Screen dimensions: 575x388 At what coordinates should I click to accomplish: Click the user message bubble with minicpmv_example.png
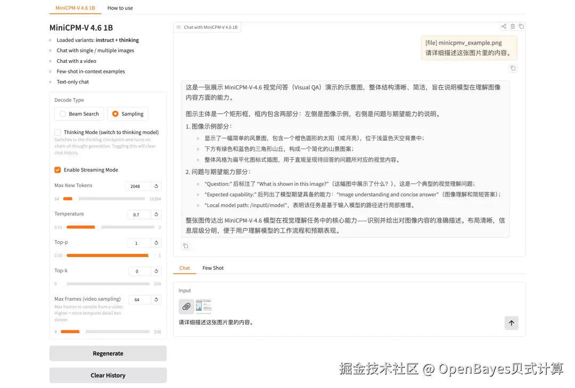[469, 48]
